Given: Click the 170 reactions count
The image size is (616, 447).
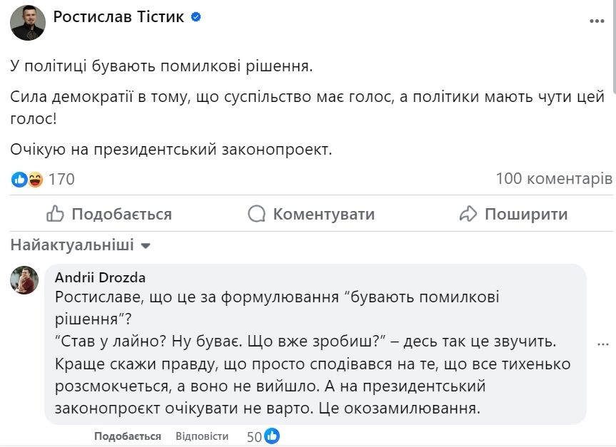Looking at the screenshot, I should (60, 180).
